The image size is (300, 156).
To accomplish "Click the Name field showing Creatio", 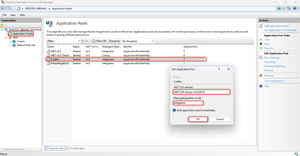I will pyautogui.click(x=202, y=82).
